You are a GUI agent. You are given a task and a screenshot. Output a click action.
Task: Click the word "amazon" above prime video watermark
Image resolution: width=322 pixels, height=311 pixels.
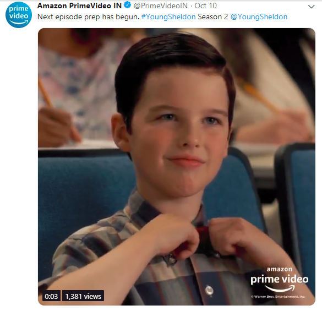click(x=279, y=269)
